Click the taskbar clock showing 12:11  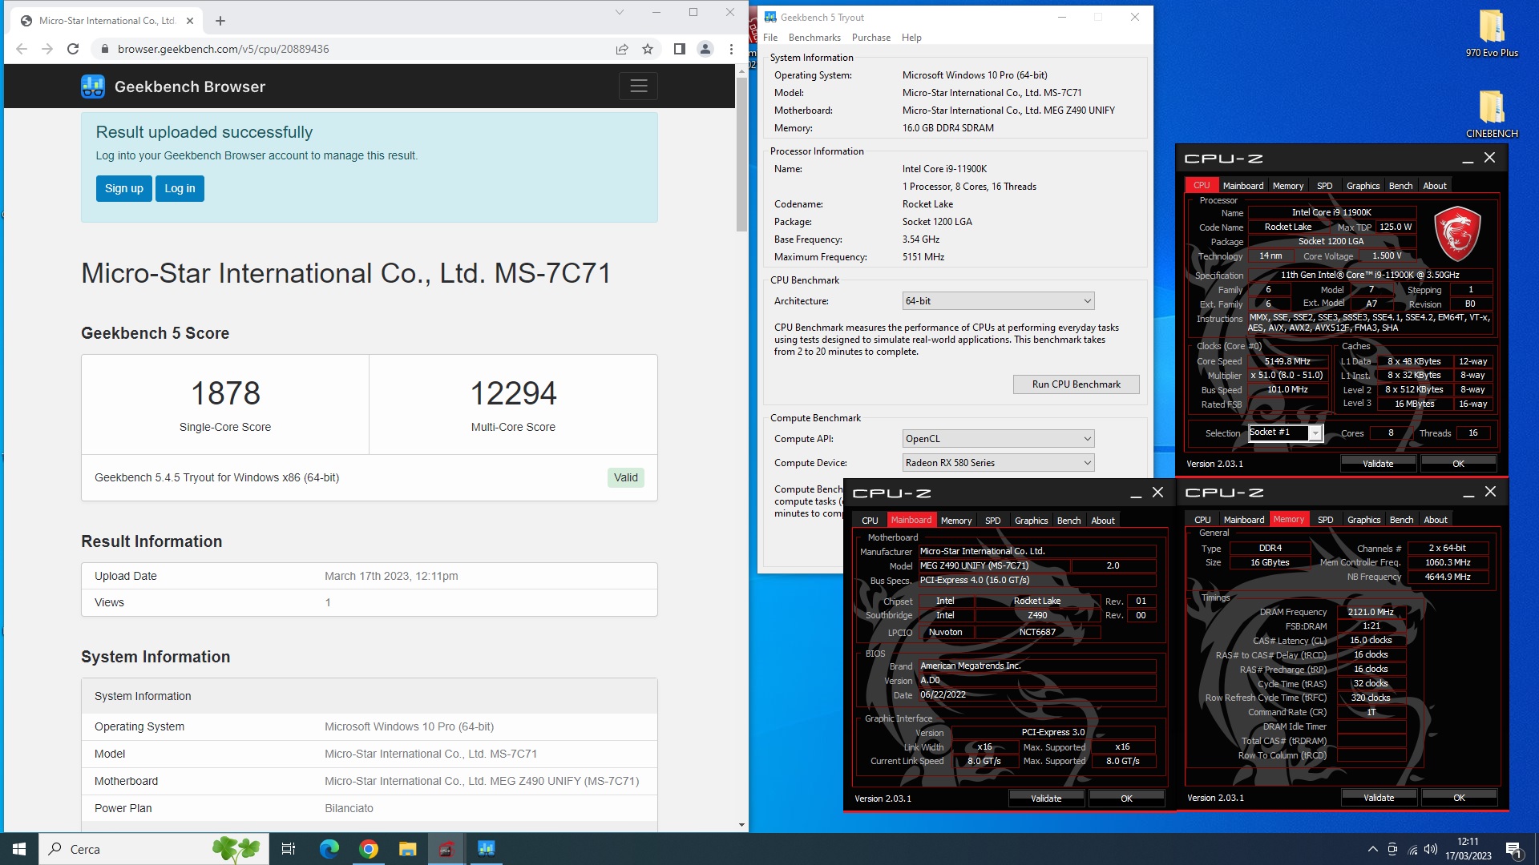coord(1468,849)
